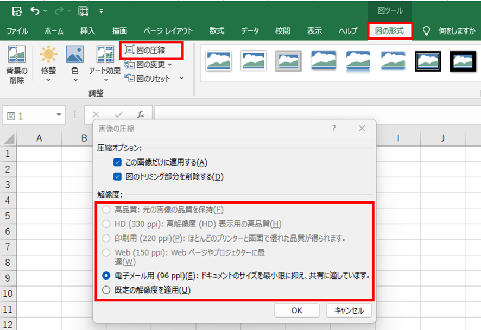
Task: Select 電子メール用 (96 ppi) radio option
Action: tap(106, 276)
